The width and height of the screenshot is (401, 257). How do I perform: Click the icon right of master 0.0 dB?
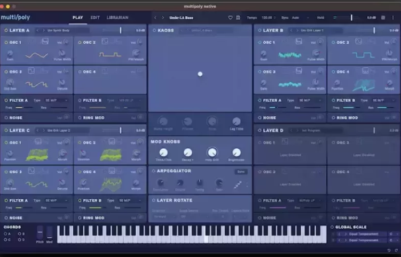coord(383,18)
